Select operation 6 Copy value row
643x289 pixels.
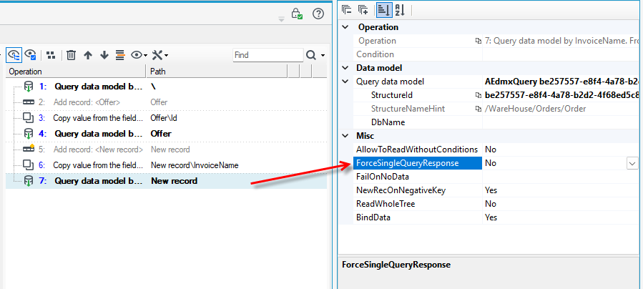(166, 165)
